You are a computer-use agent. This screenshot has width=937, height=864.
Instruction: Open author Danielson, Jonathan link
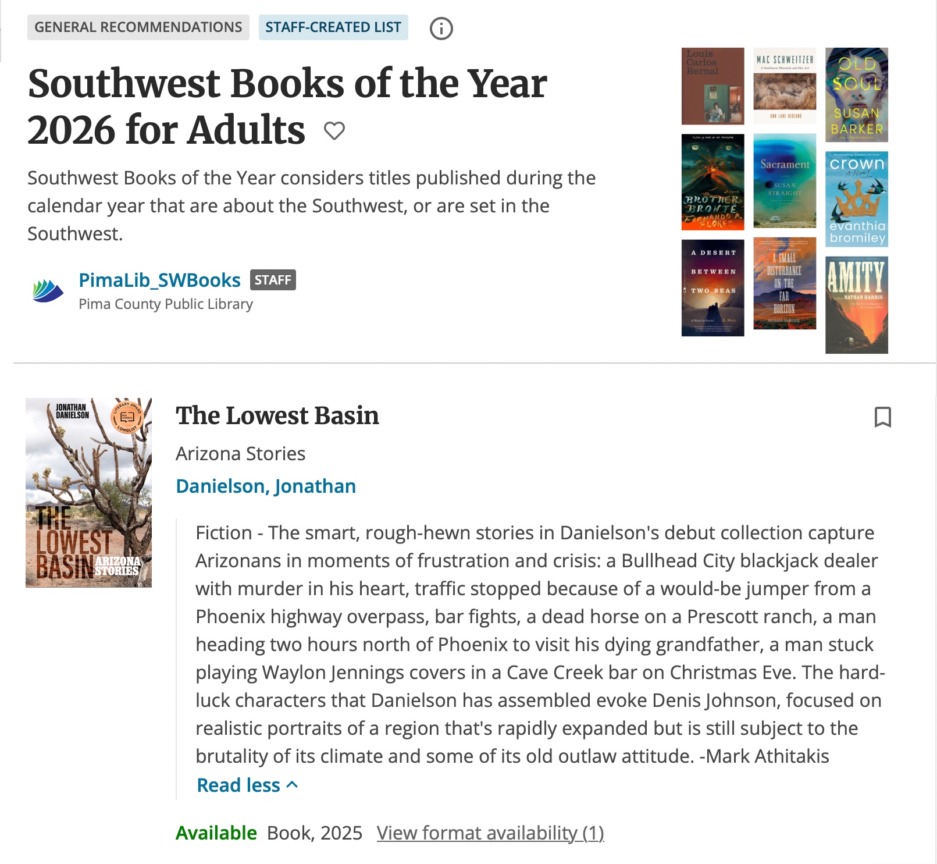pyautogui.click(x=266, y=486)
